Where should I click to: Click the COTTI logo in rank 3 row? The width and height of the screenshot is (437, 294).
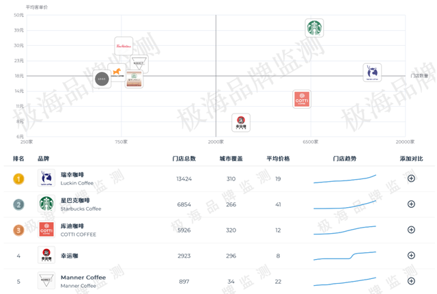pyautogui.click(x=46, y=229)
